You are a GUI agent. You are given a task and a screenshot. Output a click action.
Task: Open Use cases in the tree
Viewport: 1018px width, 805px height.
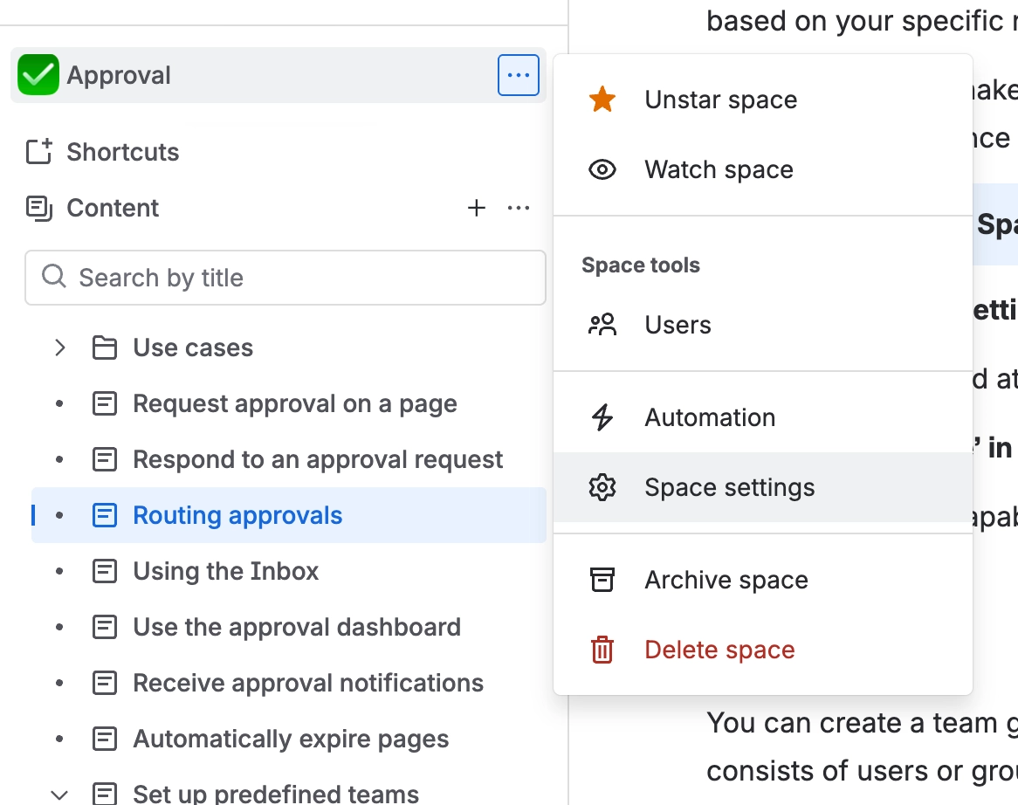193,348
